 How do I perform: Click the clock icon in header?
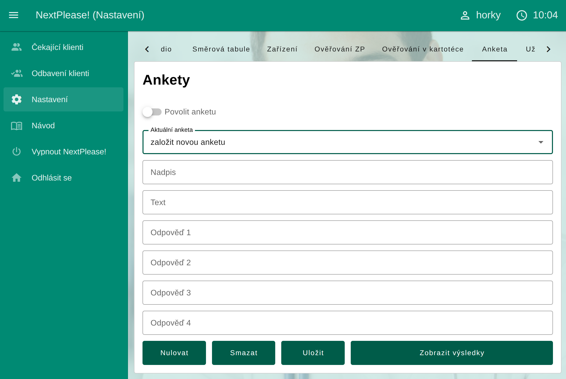point(522,15)
